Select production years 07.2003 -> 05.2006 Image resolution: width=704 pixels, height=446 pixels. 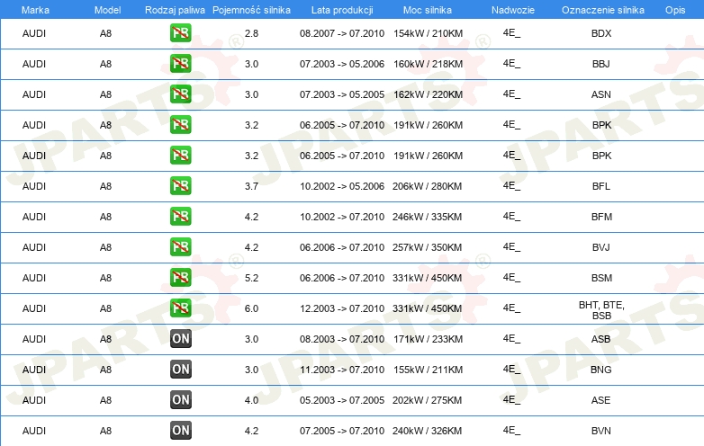[x=342, y=64]
